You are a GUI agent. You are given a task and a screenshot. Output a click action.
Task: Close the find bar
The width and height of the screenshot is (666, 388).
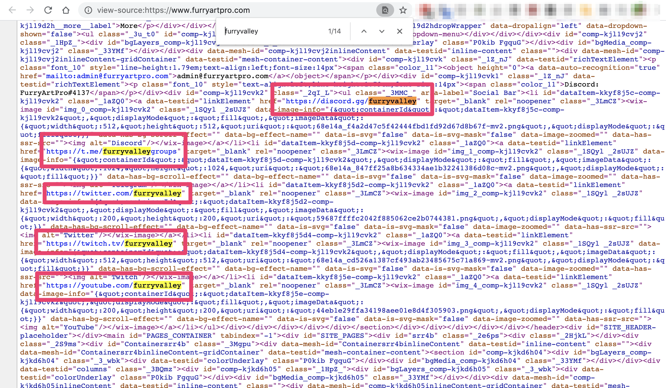pyautogui.click(x=399, y=31)
